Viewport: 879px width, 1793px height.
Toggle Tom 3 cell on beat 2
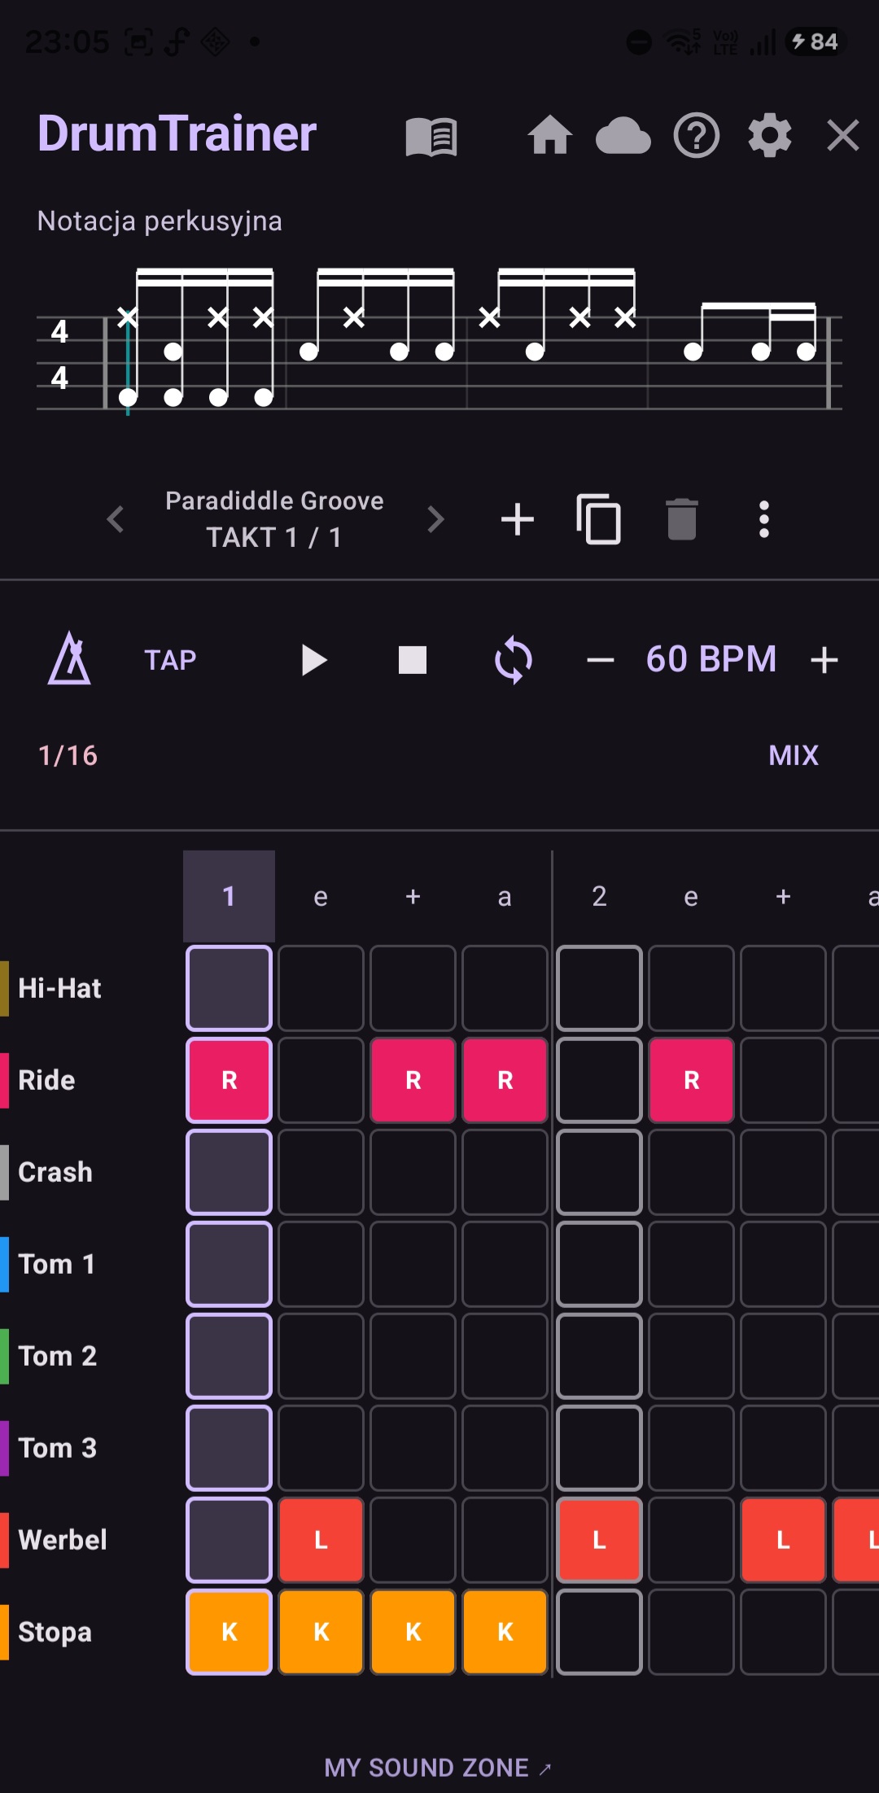(599, 1448)
